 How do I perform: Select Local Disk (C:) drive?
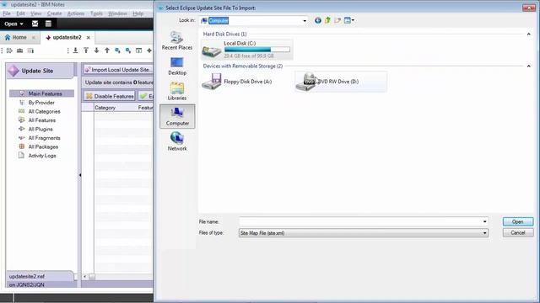tap(246, 50)
